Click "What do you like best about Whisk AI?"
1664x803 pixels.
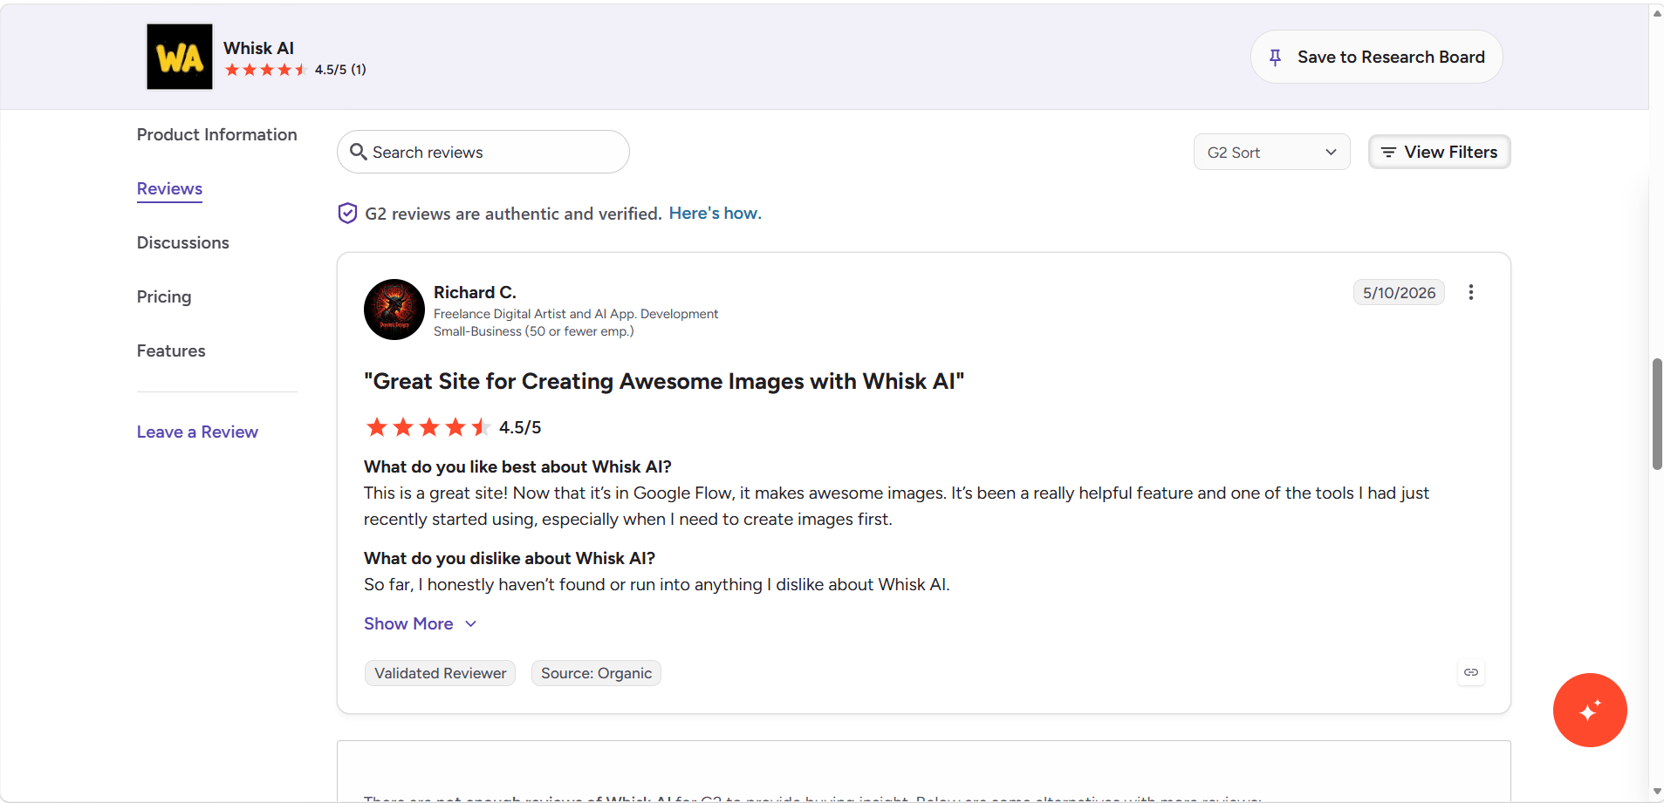(x=517, y=466)
